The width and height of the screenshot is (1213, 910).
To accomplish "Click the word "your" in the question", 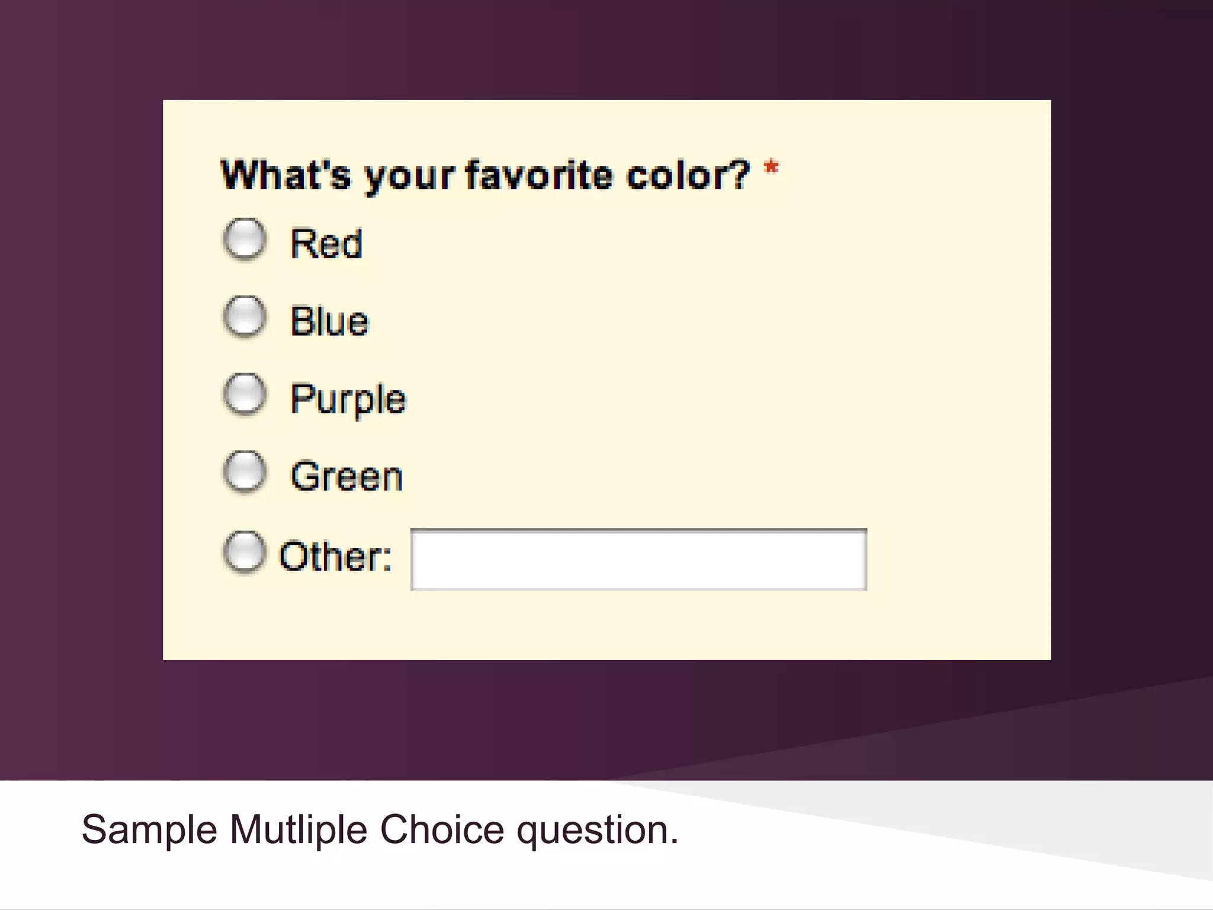I will coord(410,178).
